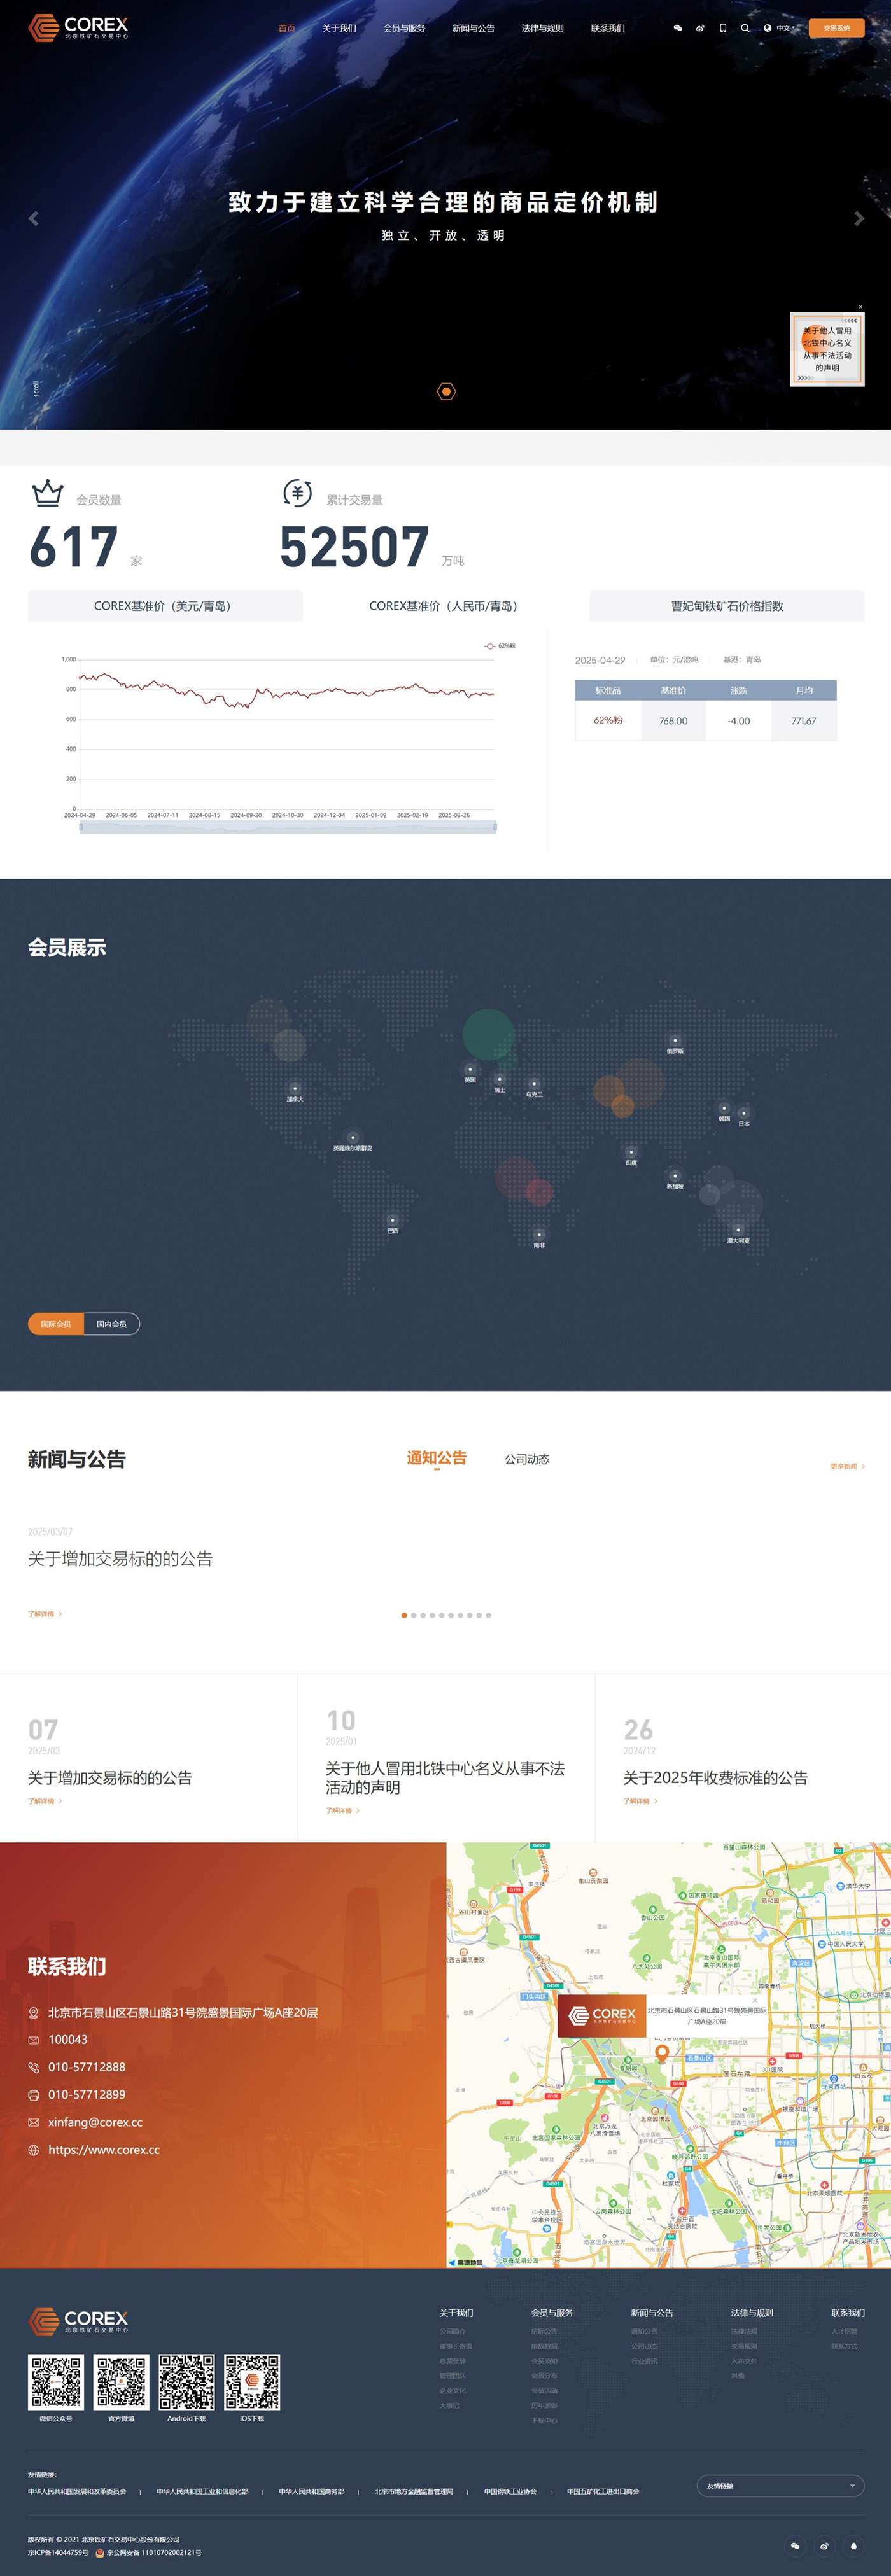This screenshot has height=2576, width=891.
Task: Open the Weibo icon in top header
Action: coord(700,28)
